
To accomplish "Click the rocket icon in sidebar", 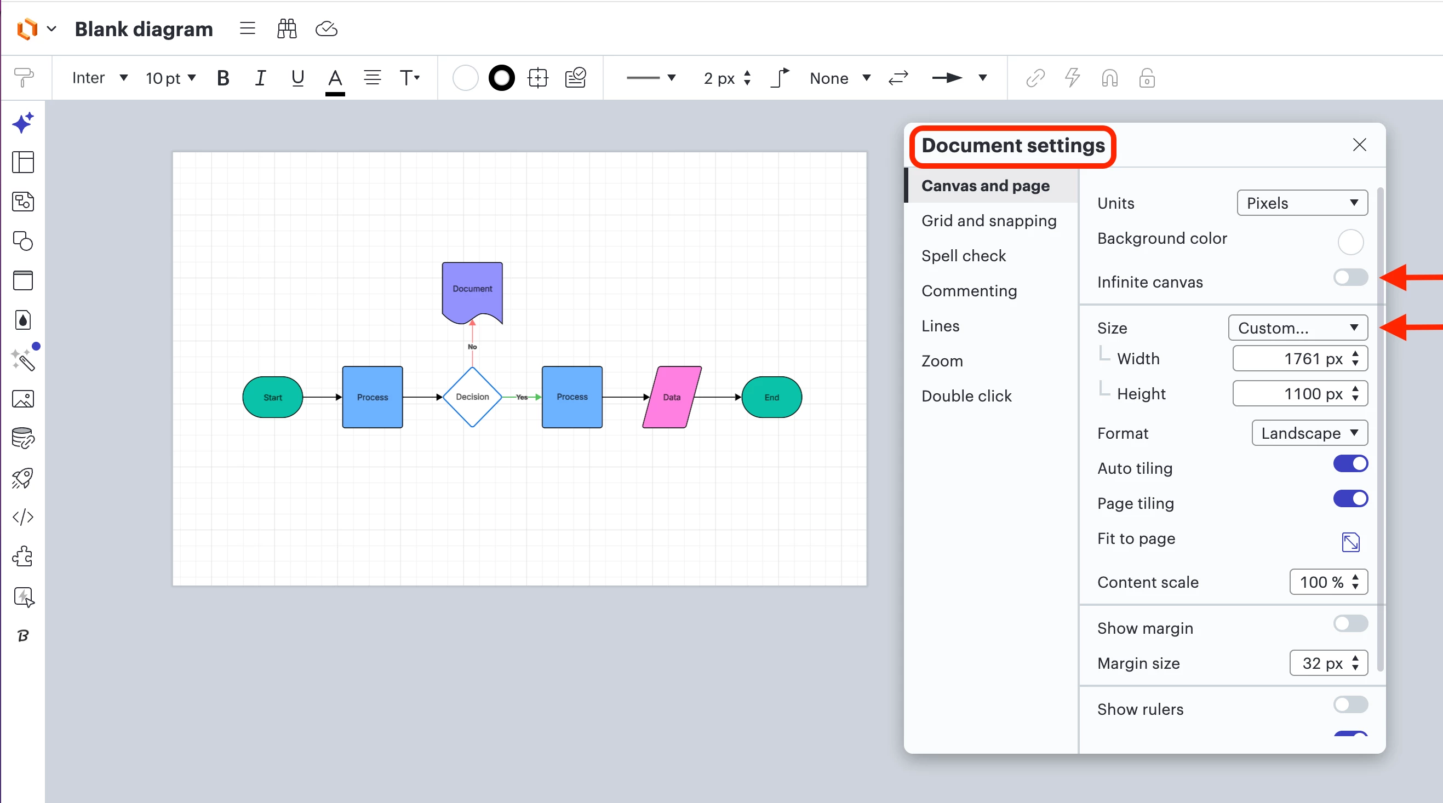I will point(23,478).
